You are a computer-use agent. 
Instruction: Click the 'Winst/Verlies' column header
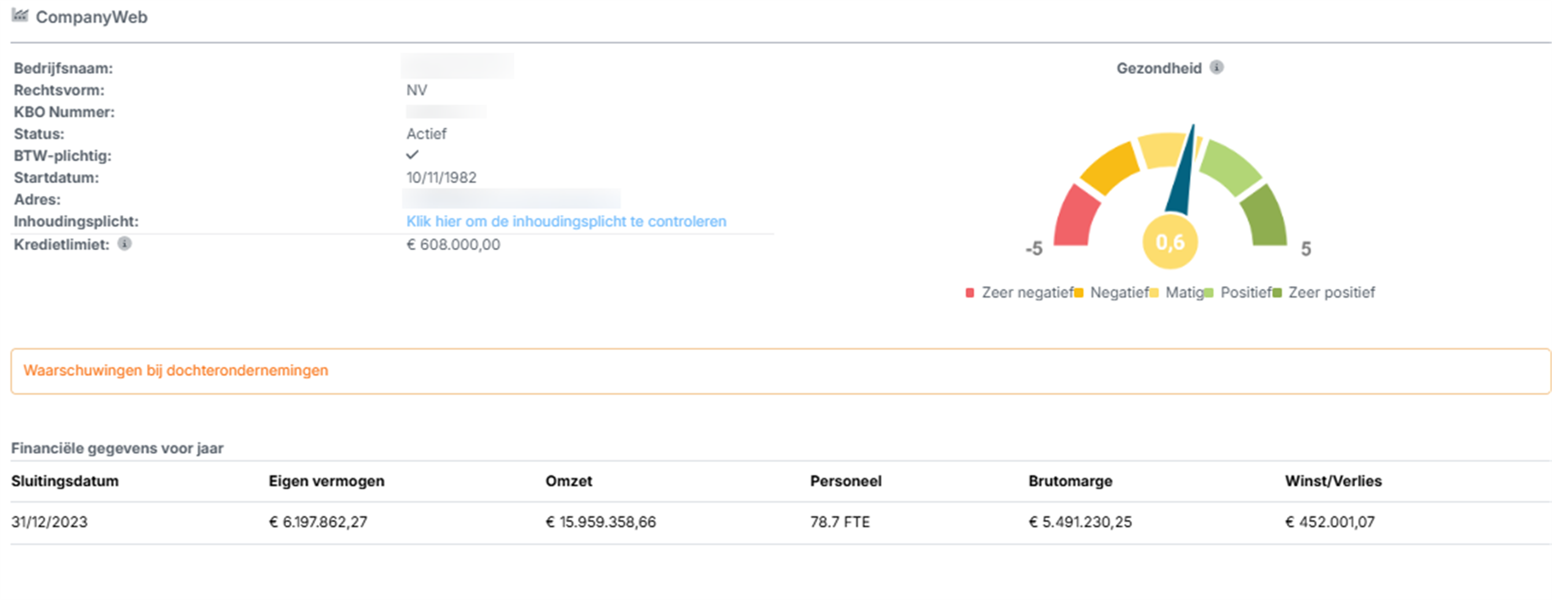pyautogui.click(x=1333, y=481)
